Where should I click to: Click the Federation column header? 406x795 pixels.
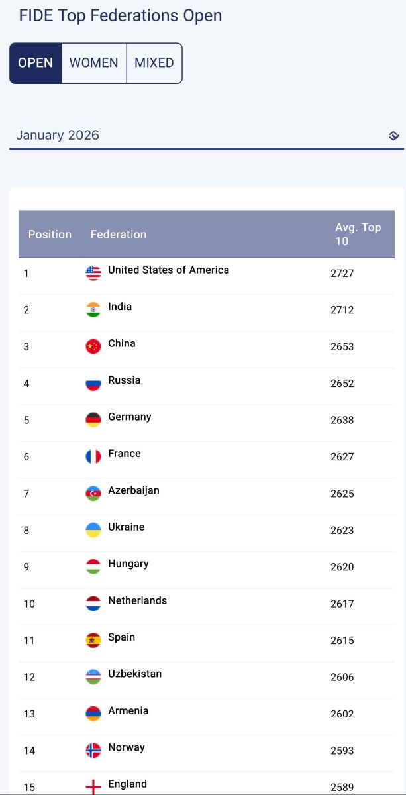tap(119, 235)
